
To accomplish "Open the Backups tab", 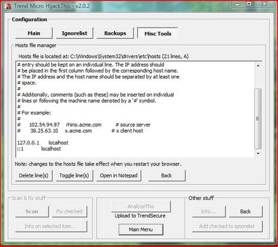I will tap(115, 33).
